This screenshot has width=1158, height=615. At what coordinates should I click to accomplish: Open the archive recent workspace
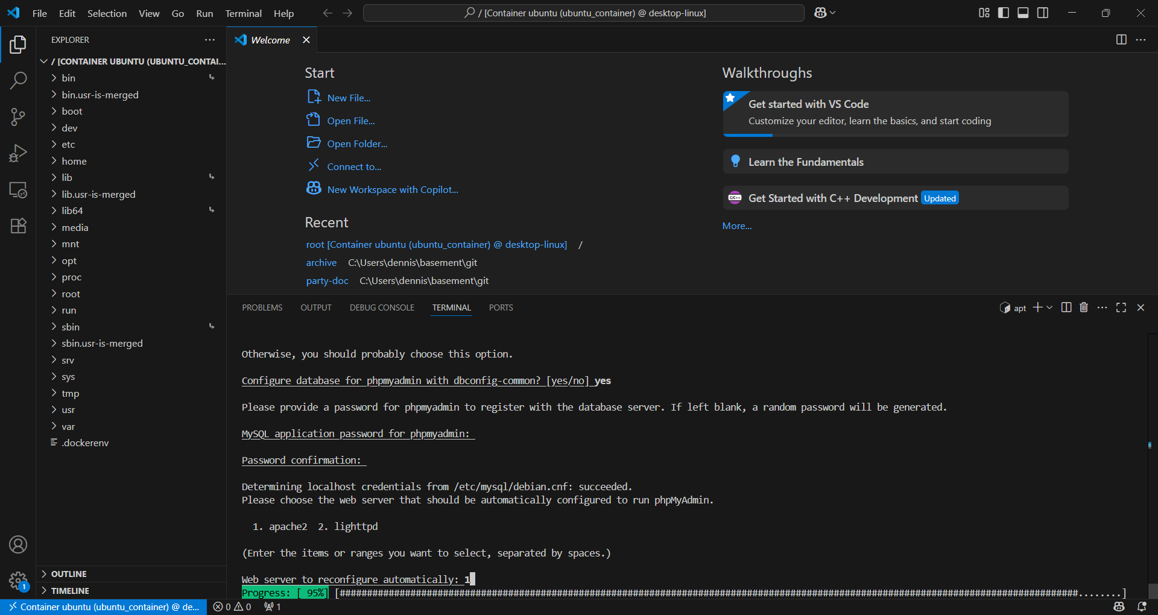pos(321,262)
